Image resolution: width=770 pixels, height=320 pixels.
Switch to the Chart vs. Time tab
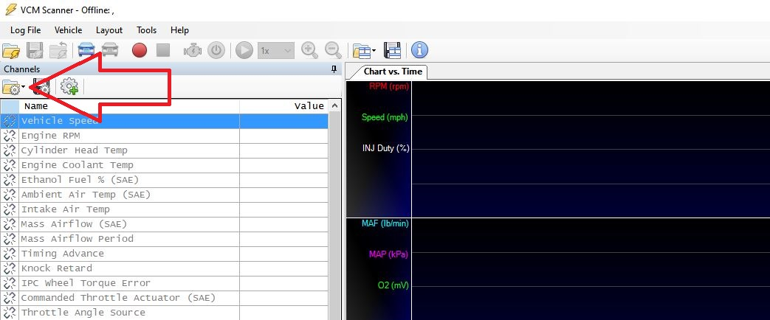click(393, 72)
